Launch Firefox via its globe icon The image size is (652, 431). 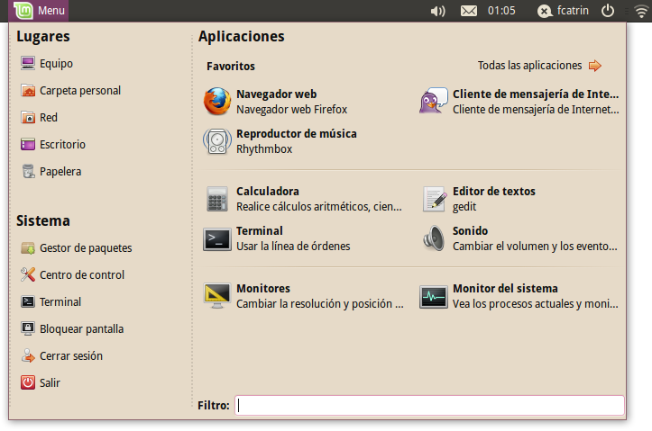coord(217,101)
